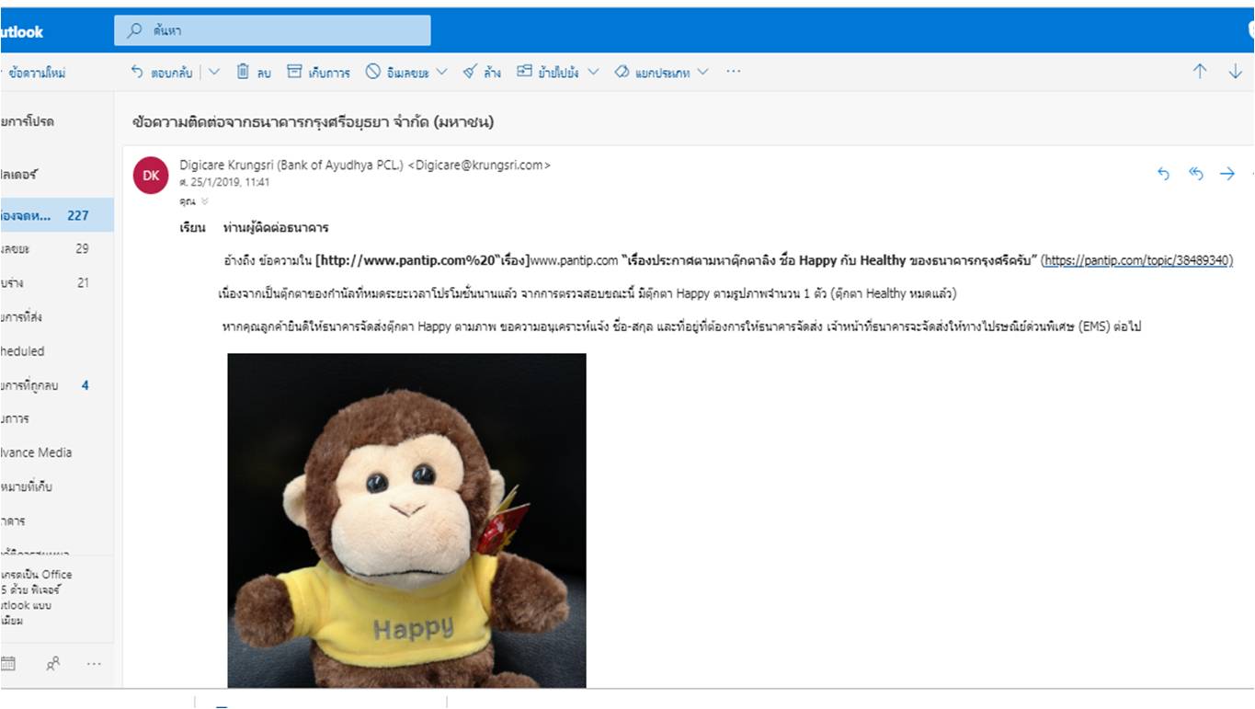Forward the email using the right arrow icon
Image resolution: width=1255 pixels, height=709 pixels.
coord(1227,174)
